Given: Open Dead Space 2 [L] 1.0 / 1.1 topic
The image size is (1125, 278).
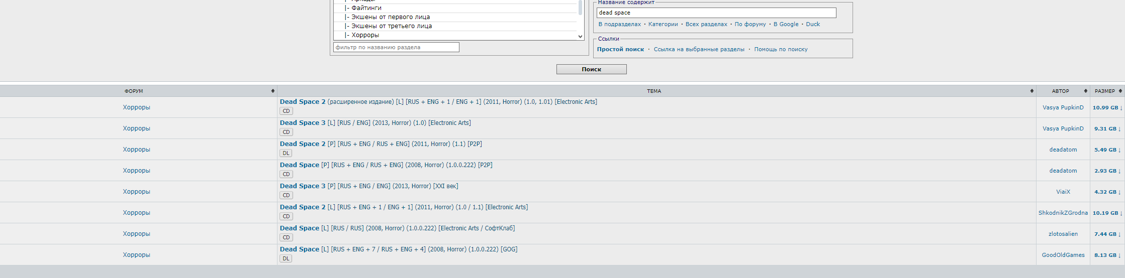Looking at the screenshot, I should coord(404,207).
